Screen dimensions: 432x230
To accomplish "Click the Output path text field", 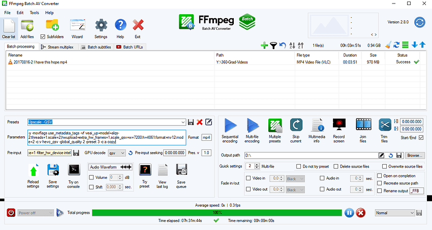I will [x=310, y=155].
